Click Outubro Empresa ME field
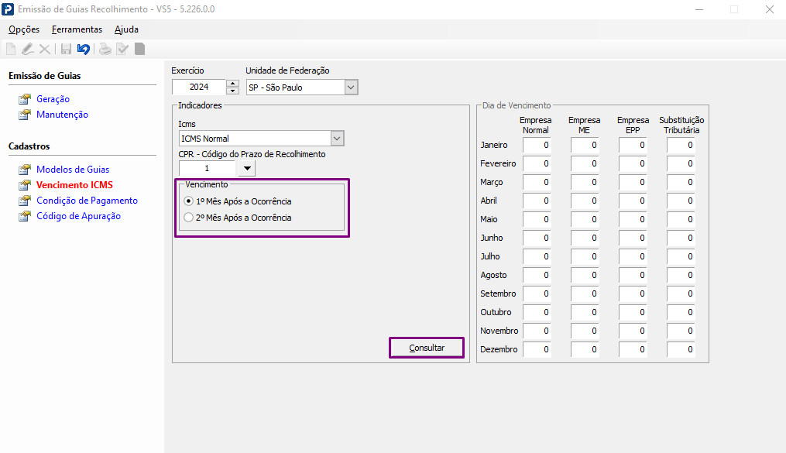 (x=585, y=312)
